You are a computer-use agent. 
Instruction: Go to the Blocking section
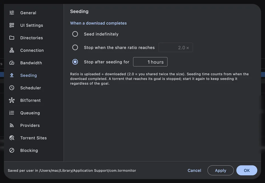coord(29,151)
